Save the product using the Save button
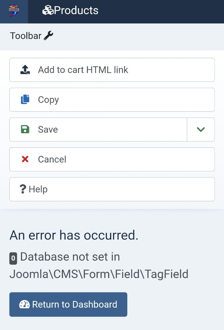224x330 pixels. tap(98, 130)
